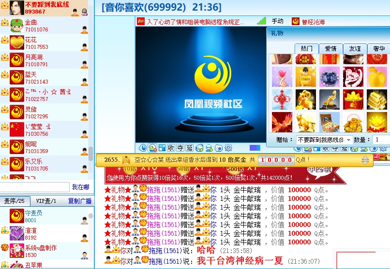This screenshot has height=269, width=390.
Task: Click the 手动 label above the video
Action: point(278,21)
